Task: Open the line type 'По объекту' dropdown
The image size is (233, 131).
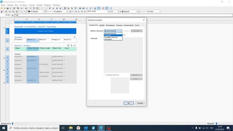Action: [x=56, y=11]
